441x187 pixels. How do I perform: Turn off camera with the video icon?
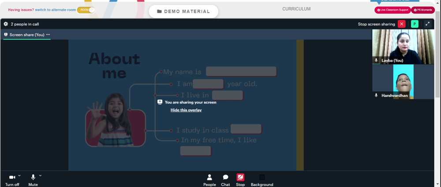pyautogui.click(x=12, y=177)
